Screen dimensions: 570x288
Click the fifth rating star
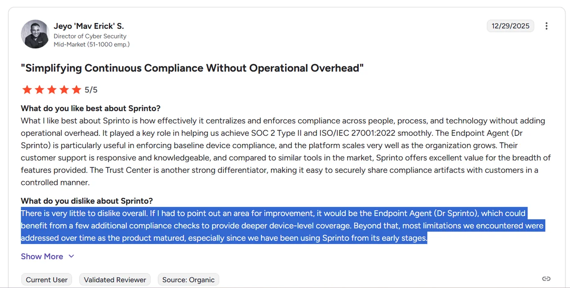pyautogui.click(x=76, y=90)
